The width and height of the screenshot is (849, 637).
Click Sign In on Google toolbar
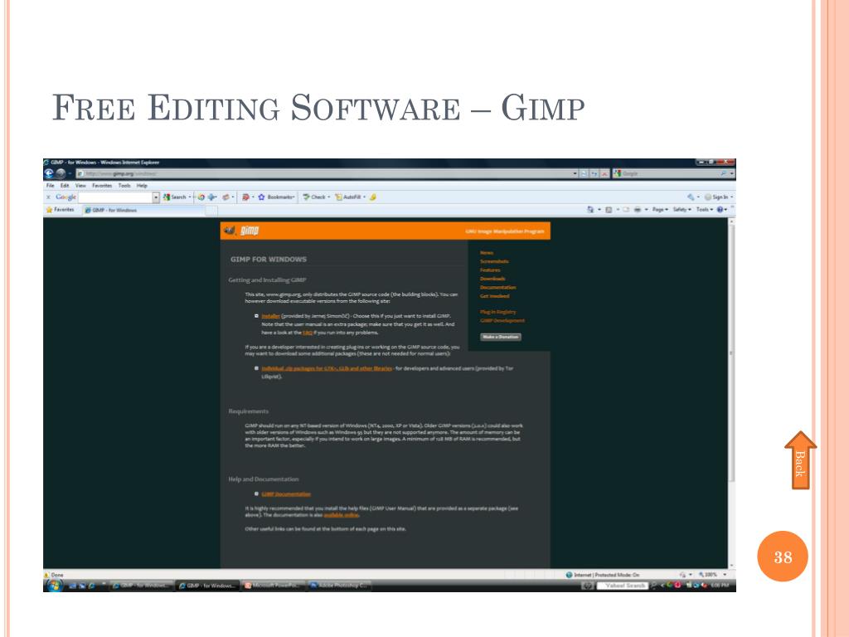pos(717,197)
